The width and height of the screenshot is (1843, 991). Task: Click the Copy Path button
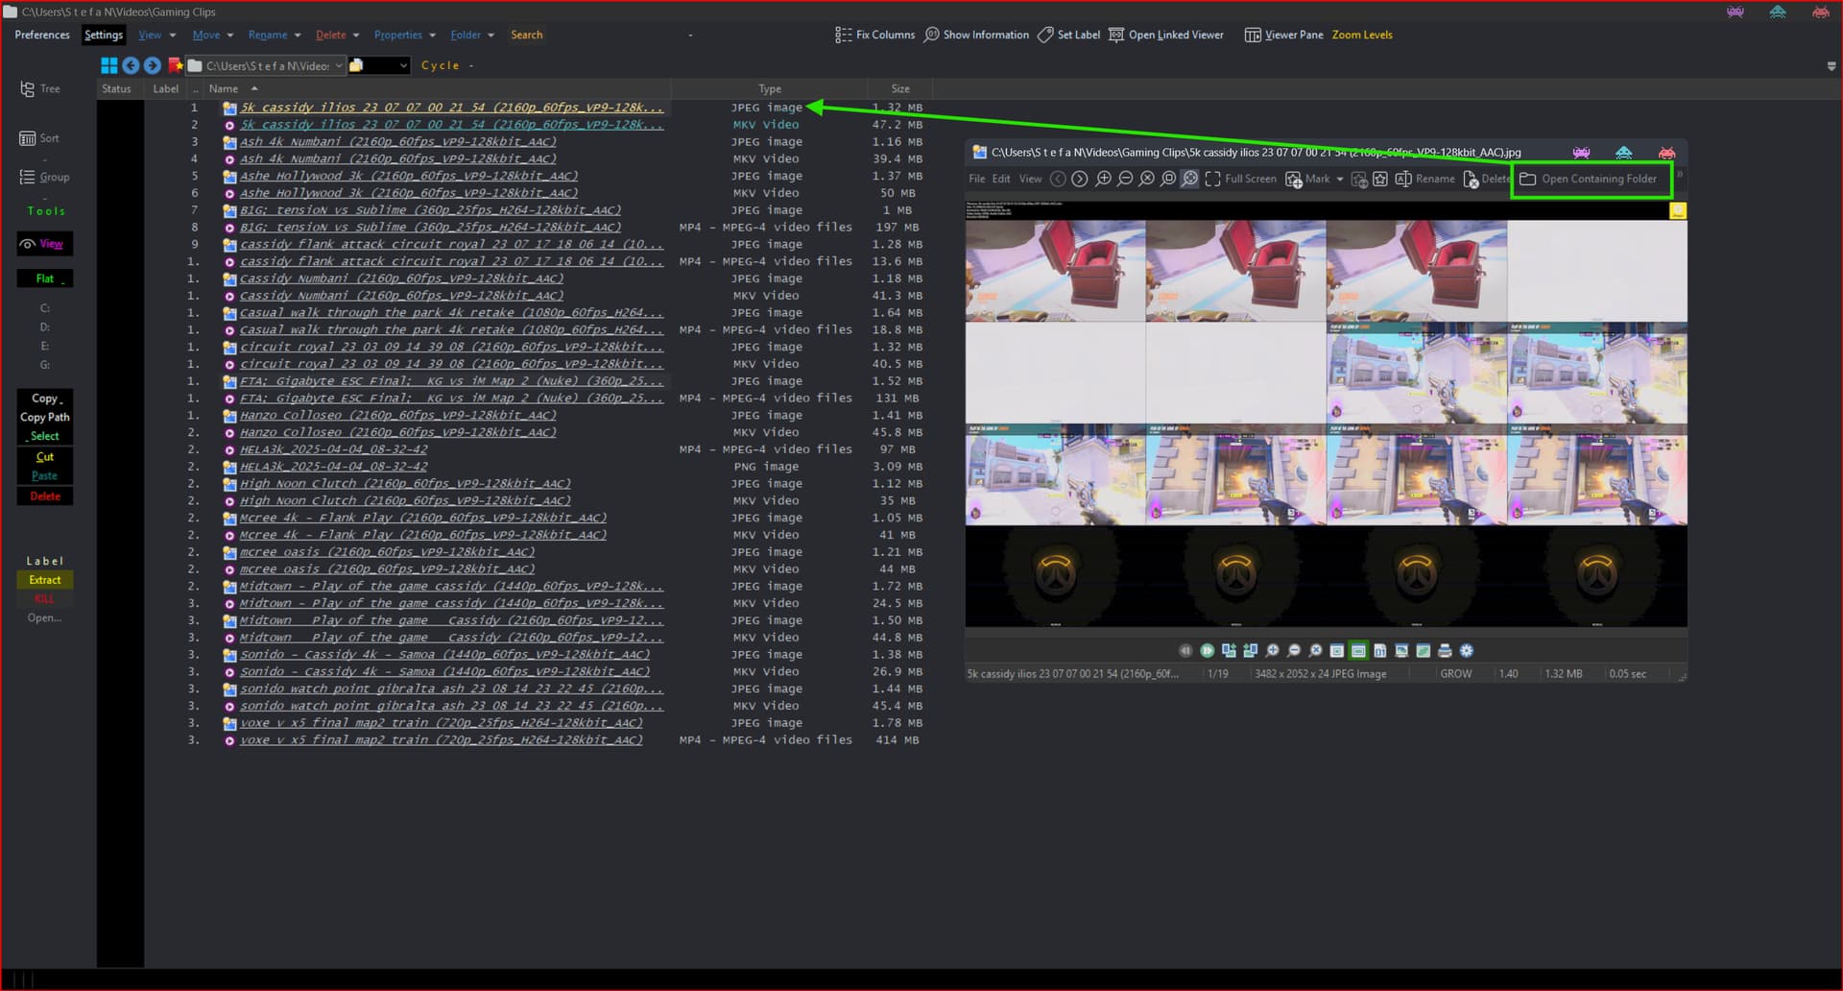(x=44, y=417)
